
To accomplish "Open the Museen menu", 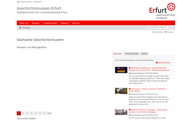I will coord(36,23).
